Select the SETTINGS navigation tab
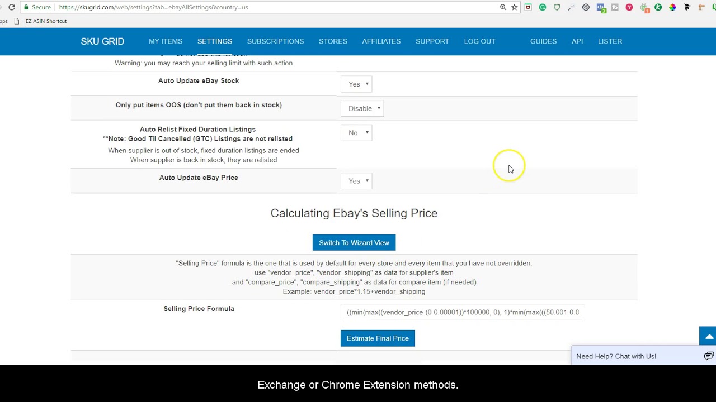Image resolution: width=716 pixels, height=402 pixels. 215,41
